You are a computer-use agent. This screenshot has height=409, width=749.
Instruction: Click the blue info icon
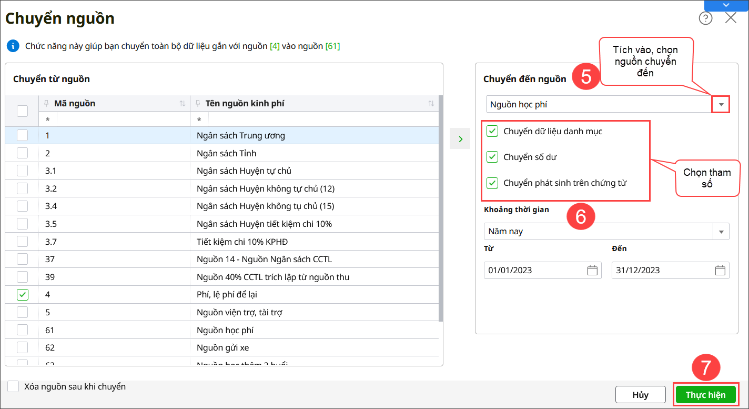pos(13,46)
